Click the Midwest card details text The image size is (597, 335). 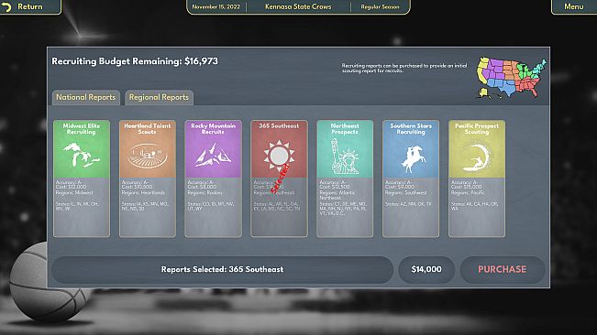pos(77,196)
